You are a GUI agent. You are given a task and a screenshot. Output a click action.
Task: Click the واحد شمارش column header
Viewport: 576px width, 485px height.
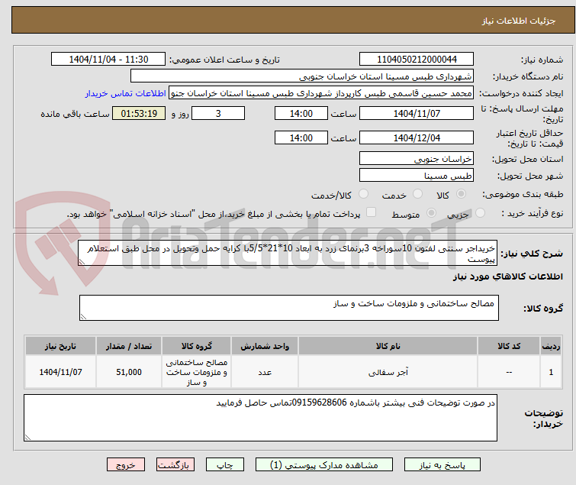(265, 346)
